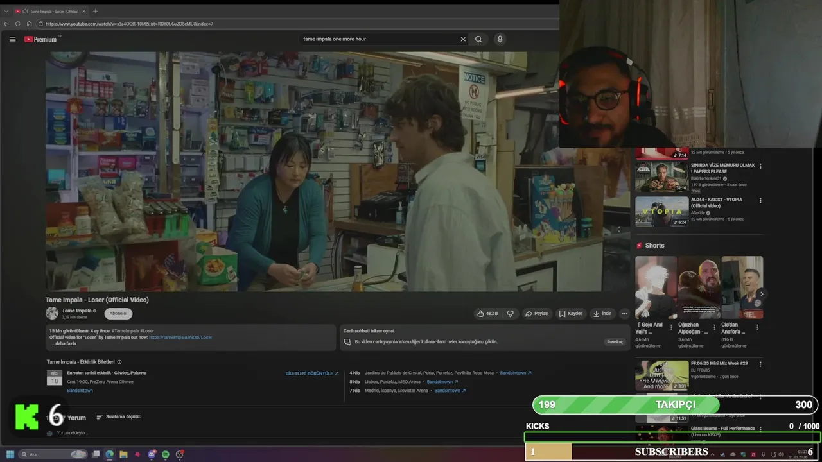822x462 pixels.
Task: Open Cio'dan Anafor'a short thumbnail
Action: (742, 287)
